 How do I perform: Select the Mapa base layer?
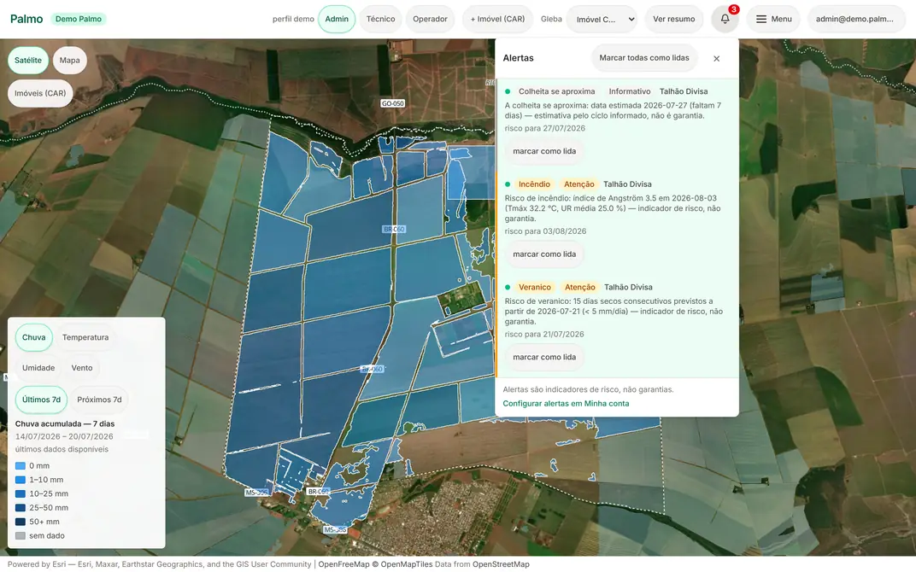coord(69,60)
